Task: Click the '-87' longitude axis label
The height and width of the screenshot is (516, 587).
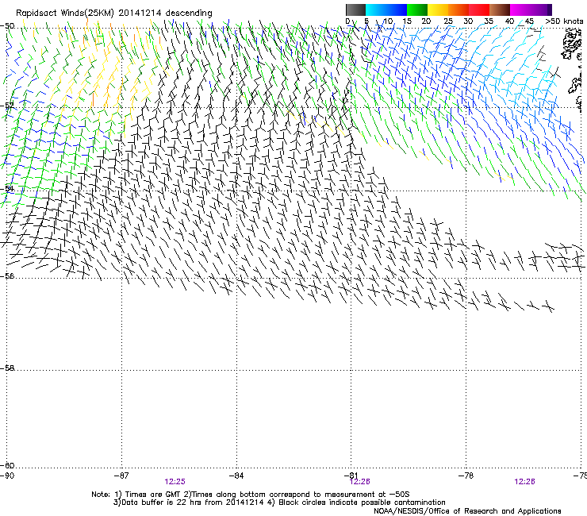Action: (x=121, y=476)
